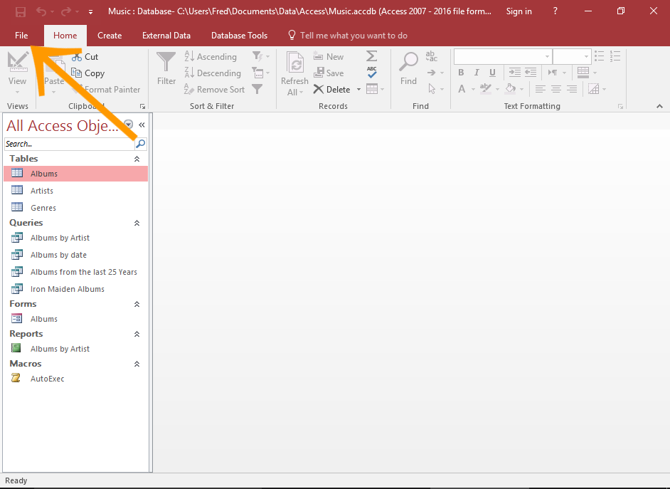Click Save in the Records group
The height and width of the screenshot is (489, 670).
point(328,73)
